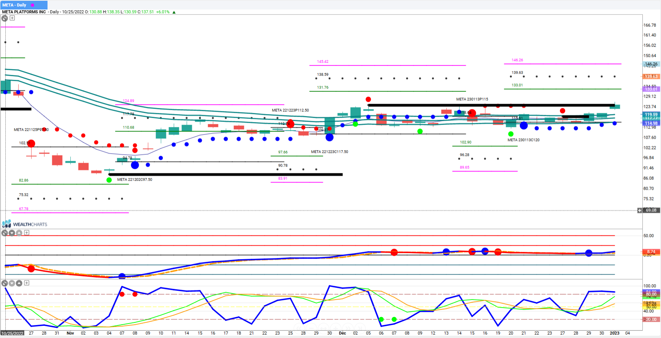Screen dimensions: 661x338
Task: Move the bottom oscillator panel up
Action: click(x=19, y=283)
